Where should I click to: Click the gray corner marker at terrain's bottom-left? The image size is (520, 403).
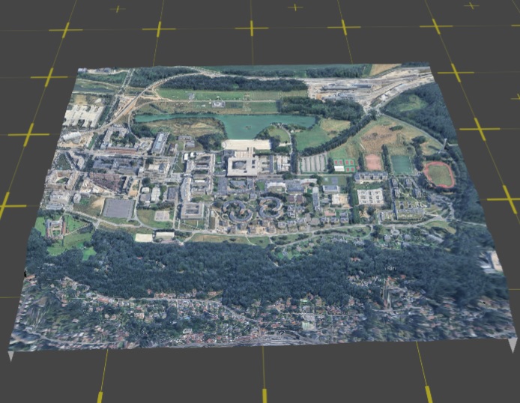(10, 357)
